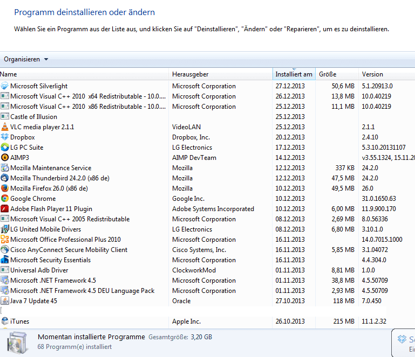Click the Visual C++ 2005 Redistributable icon

pos(5,219)
